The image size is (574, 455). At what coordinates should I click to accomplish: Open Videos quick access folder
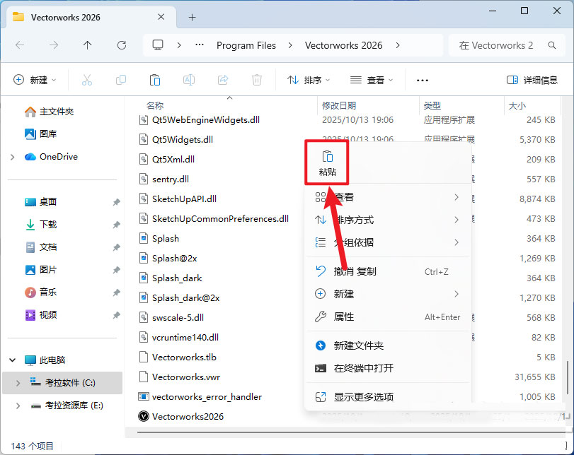pos(40,315)
